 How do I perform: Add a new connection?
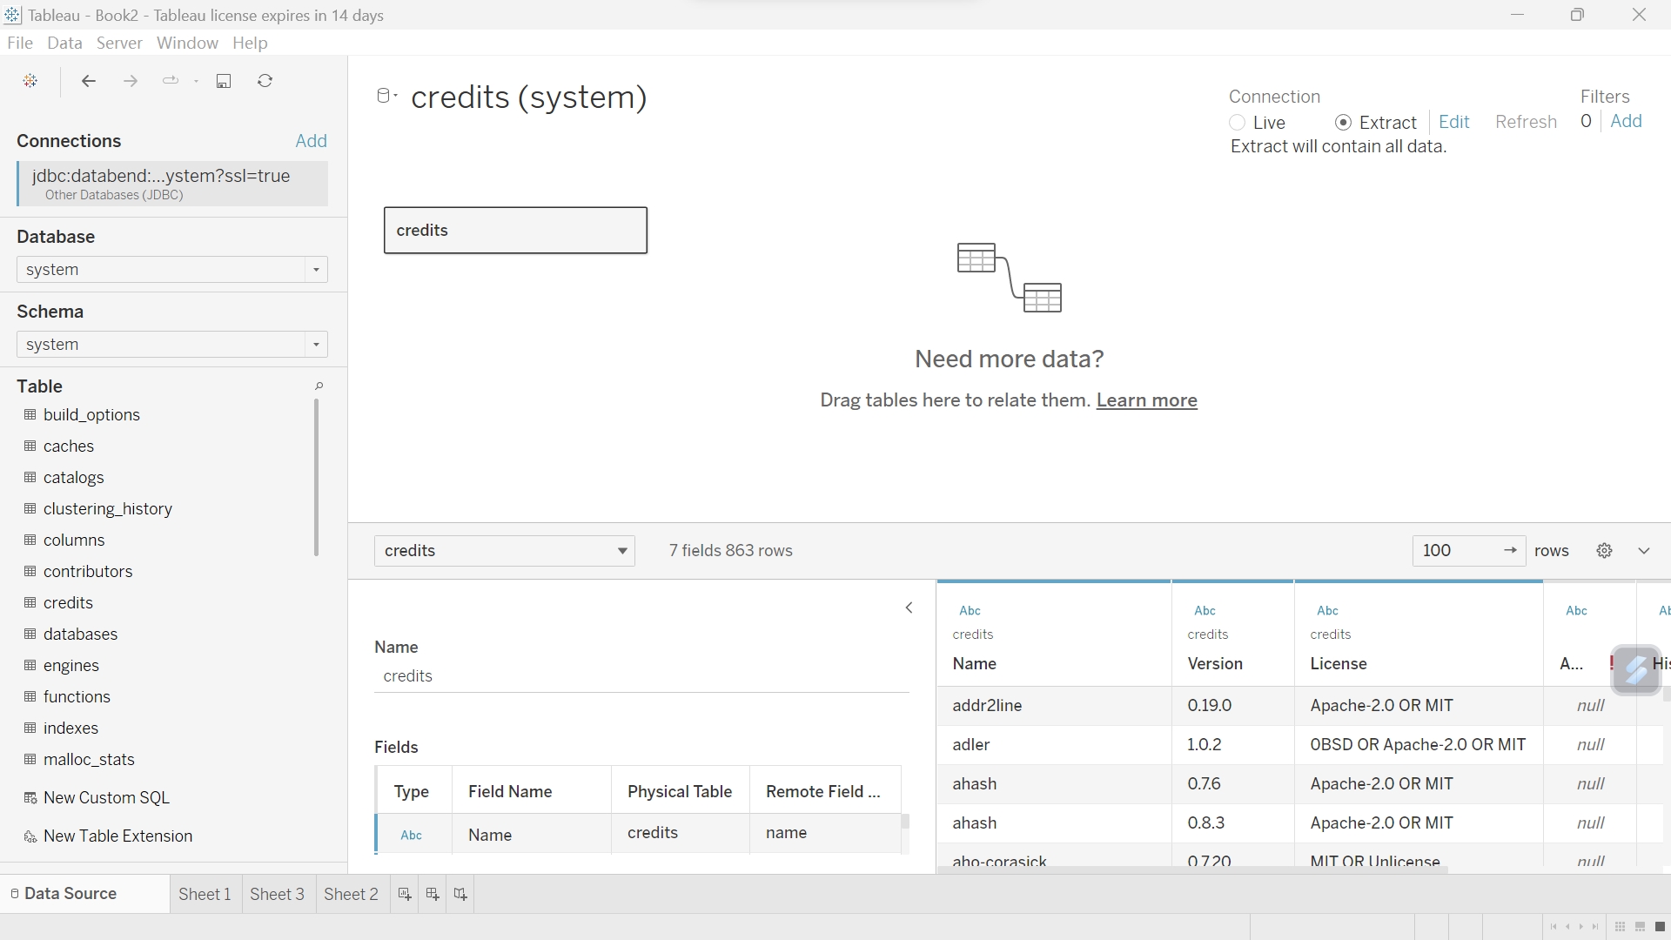(x=311, y=141)
